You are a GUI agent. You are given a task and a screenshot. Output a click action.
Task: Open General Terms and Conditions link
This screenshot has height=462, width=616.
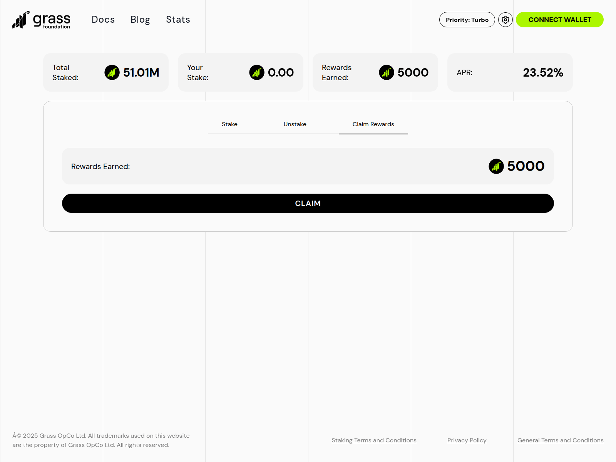coord(561,440)
